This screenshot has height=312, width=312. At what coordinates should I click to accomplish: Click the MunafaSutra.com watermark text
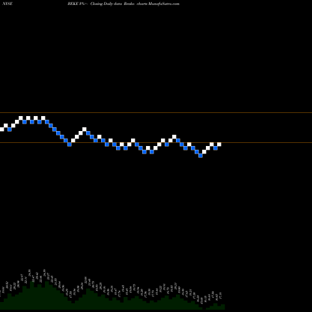[x=164, y=4]
